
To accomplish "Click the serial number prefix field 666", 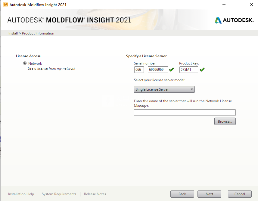I will [x=139, y=70].
